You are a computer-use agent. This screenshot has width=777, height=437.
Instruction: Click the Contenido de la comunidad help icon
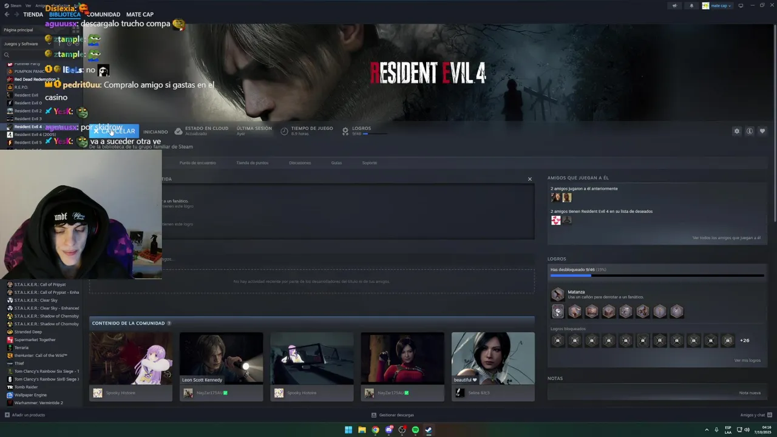169,324
